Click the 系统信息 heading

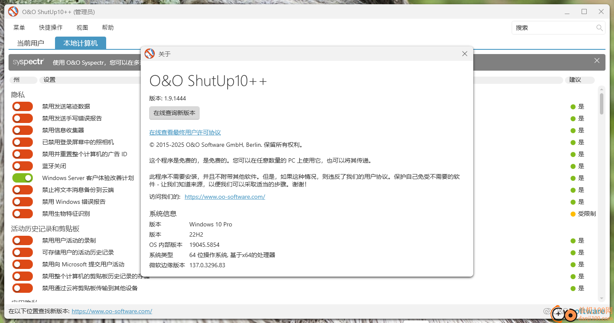[x=163, y=214]
